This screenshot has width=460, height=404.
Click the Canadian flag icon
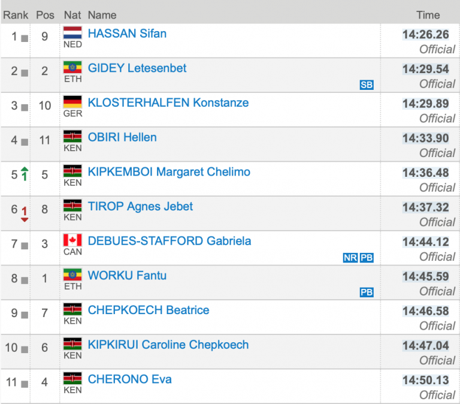(72, 240)
